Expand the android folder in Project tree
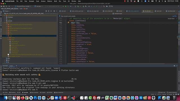This screenshot has width=180, height=101. point(5,21)
